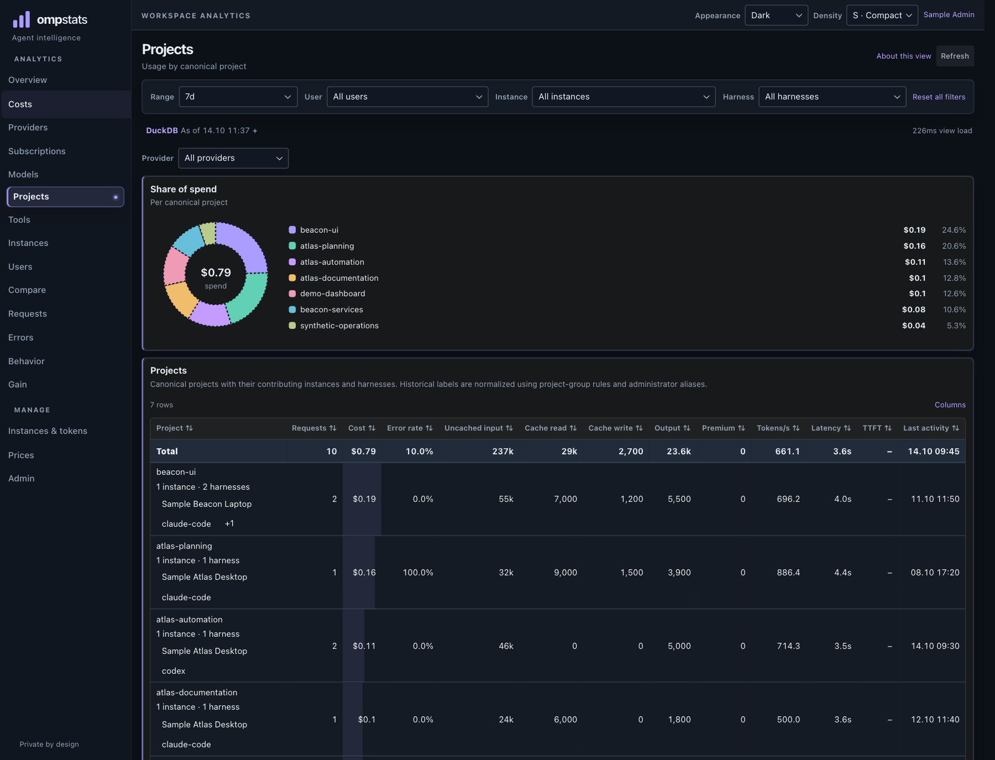Navigate to Subscriptions page

click(x=37, y=151)
